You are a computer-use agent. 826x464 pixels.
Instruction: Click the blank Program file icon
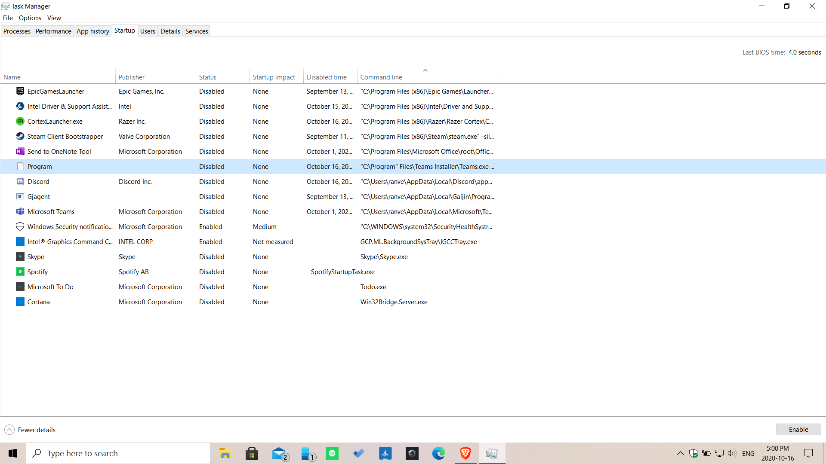pos(20,166)
